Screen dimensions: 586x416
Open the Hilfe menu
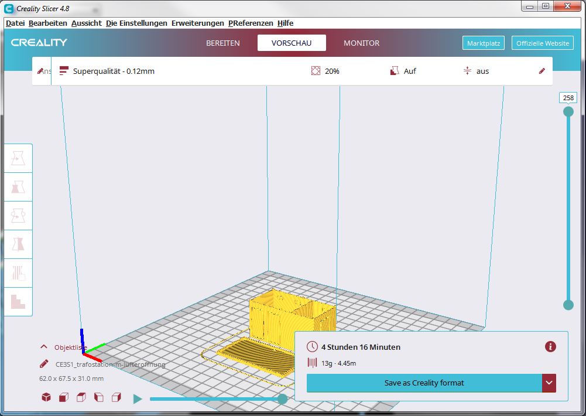point(285,23)
